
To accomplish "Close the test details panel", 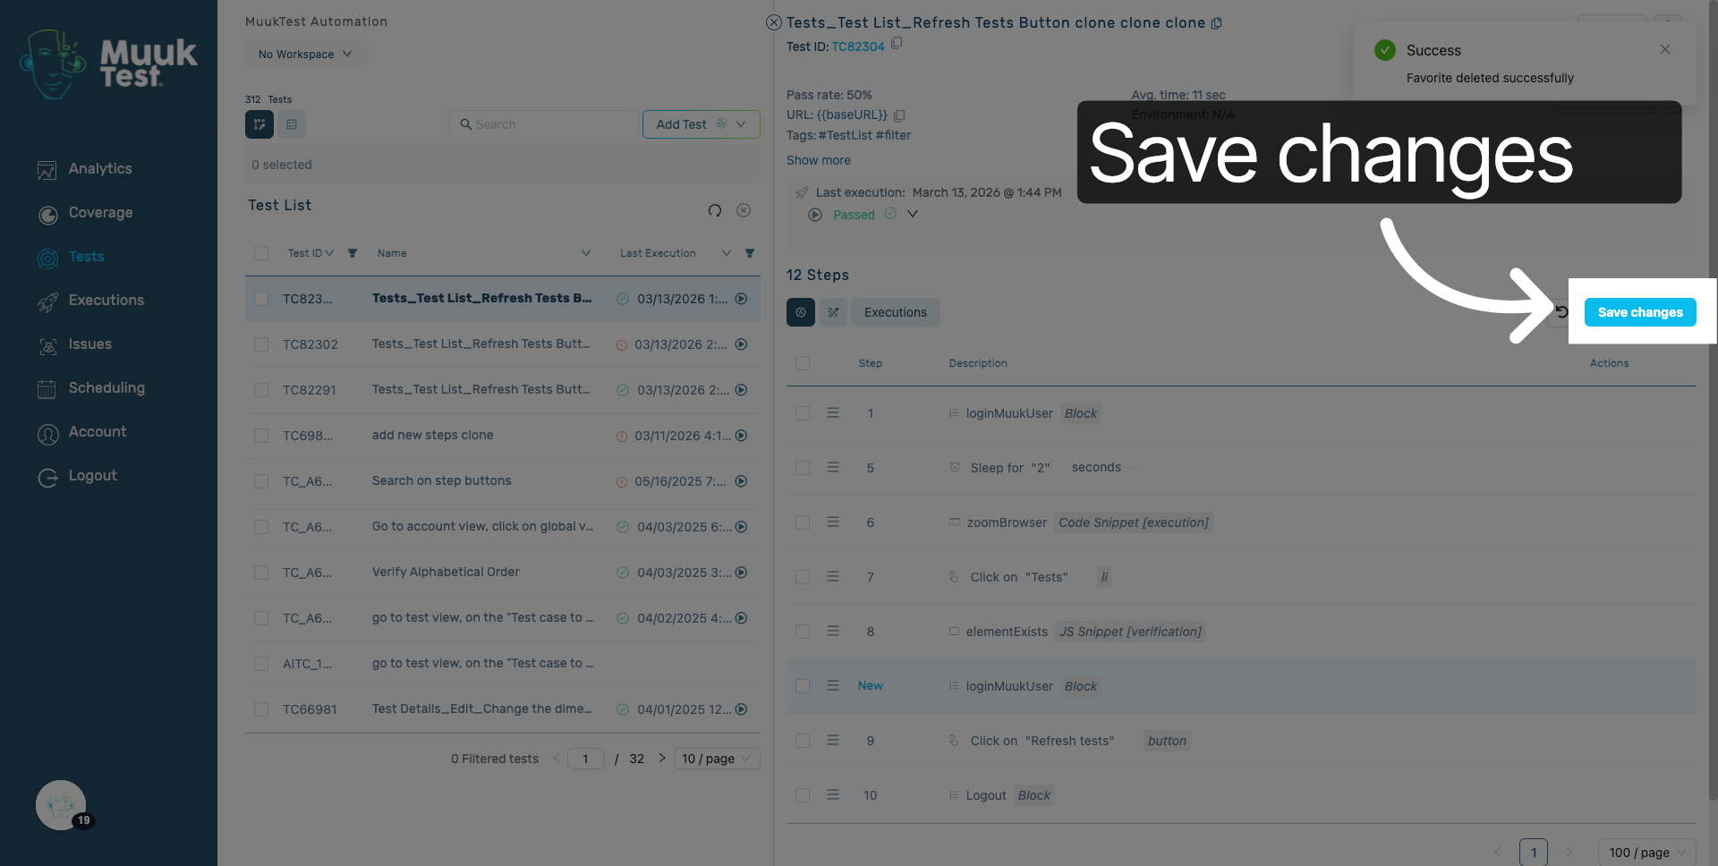I will (774, 22).
